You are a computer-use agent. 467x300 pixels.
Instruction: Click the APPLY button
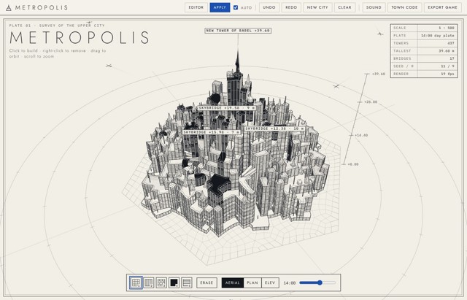[x=220, y=7]
